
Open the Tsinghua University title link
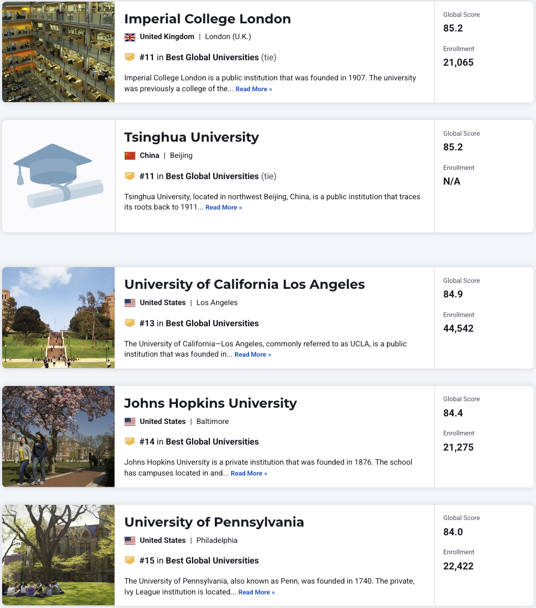[x=192, y=137]
